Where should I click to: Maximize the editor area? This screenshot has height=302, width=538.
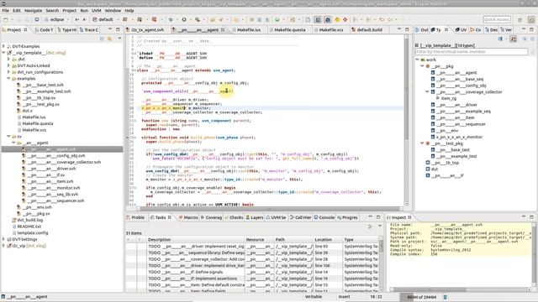(407, 29)
